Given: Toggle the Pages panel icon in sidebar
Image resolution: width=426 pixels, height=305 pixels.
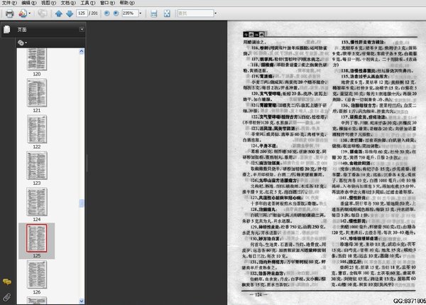Looking at the screenshot, I should 6,29.
